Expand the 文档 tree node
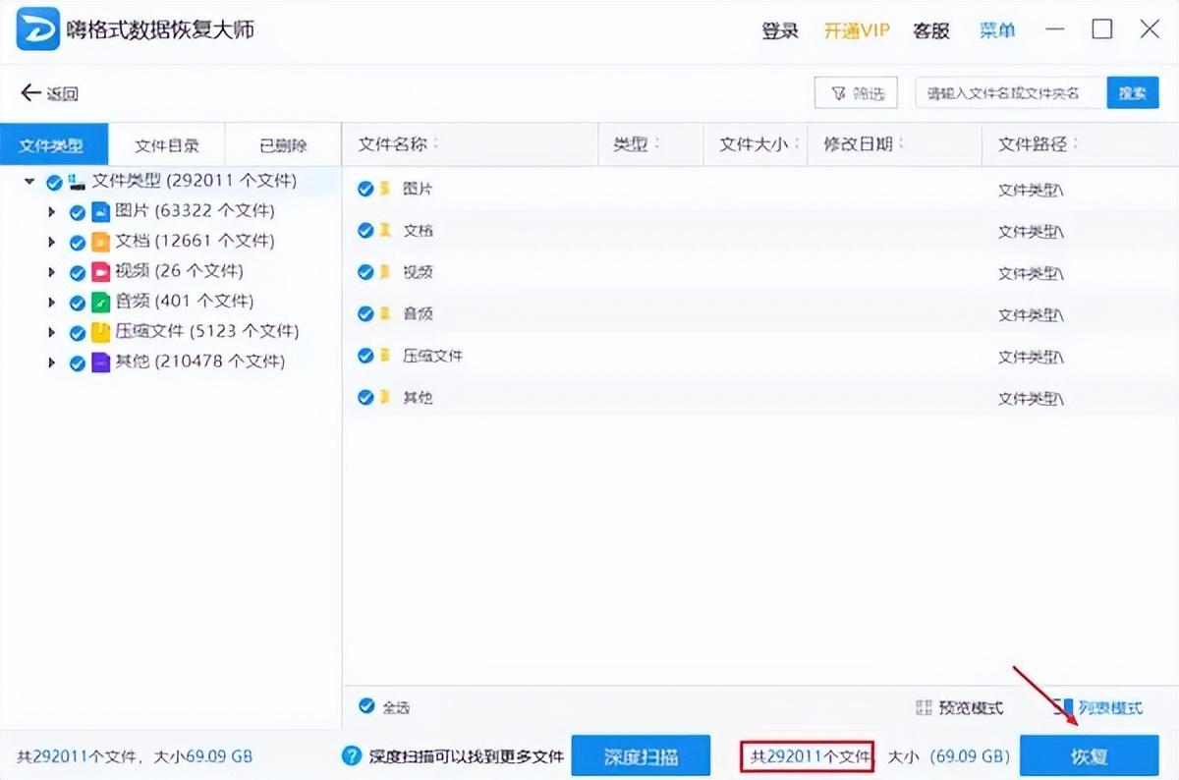 point(52,242)
